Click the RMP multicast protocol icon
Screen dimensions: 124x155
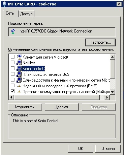[x=19, y=86]
